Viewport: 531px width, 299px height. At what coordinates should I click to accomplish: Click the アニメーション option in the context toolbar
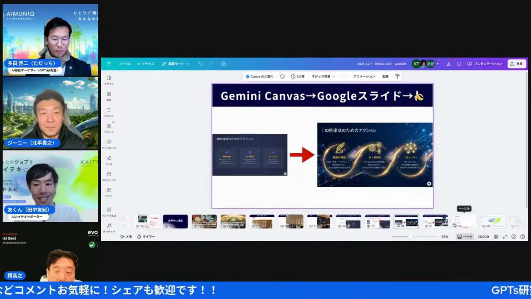click(364, 76)
